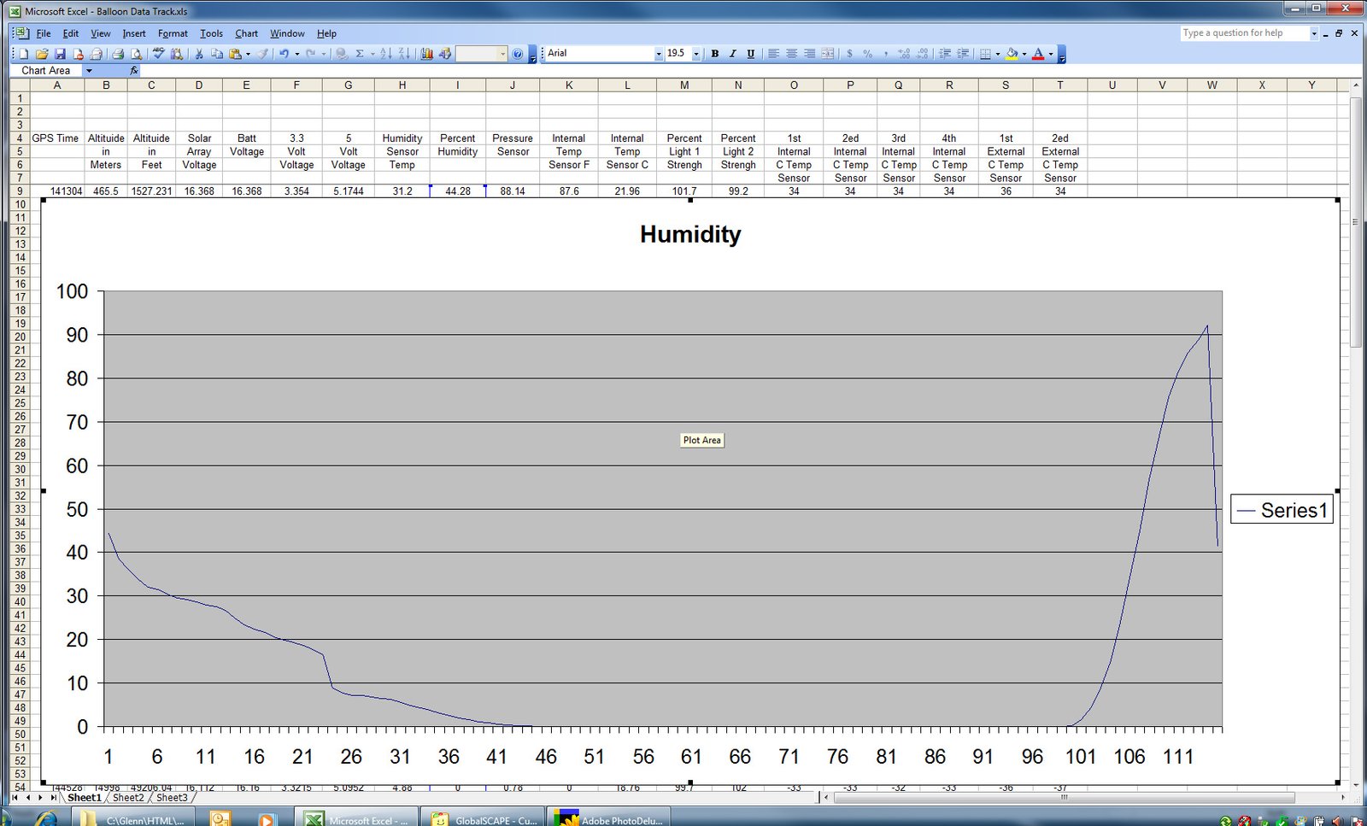This screenshot has width=1367, height=826.
Task: Switch to the Sheet3 tab
Action: [x=172, y=798]
